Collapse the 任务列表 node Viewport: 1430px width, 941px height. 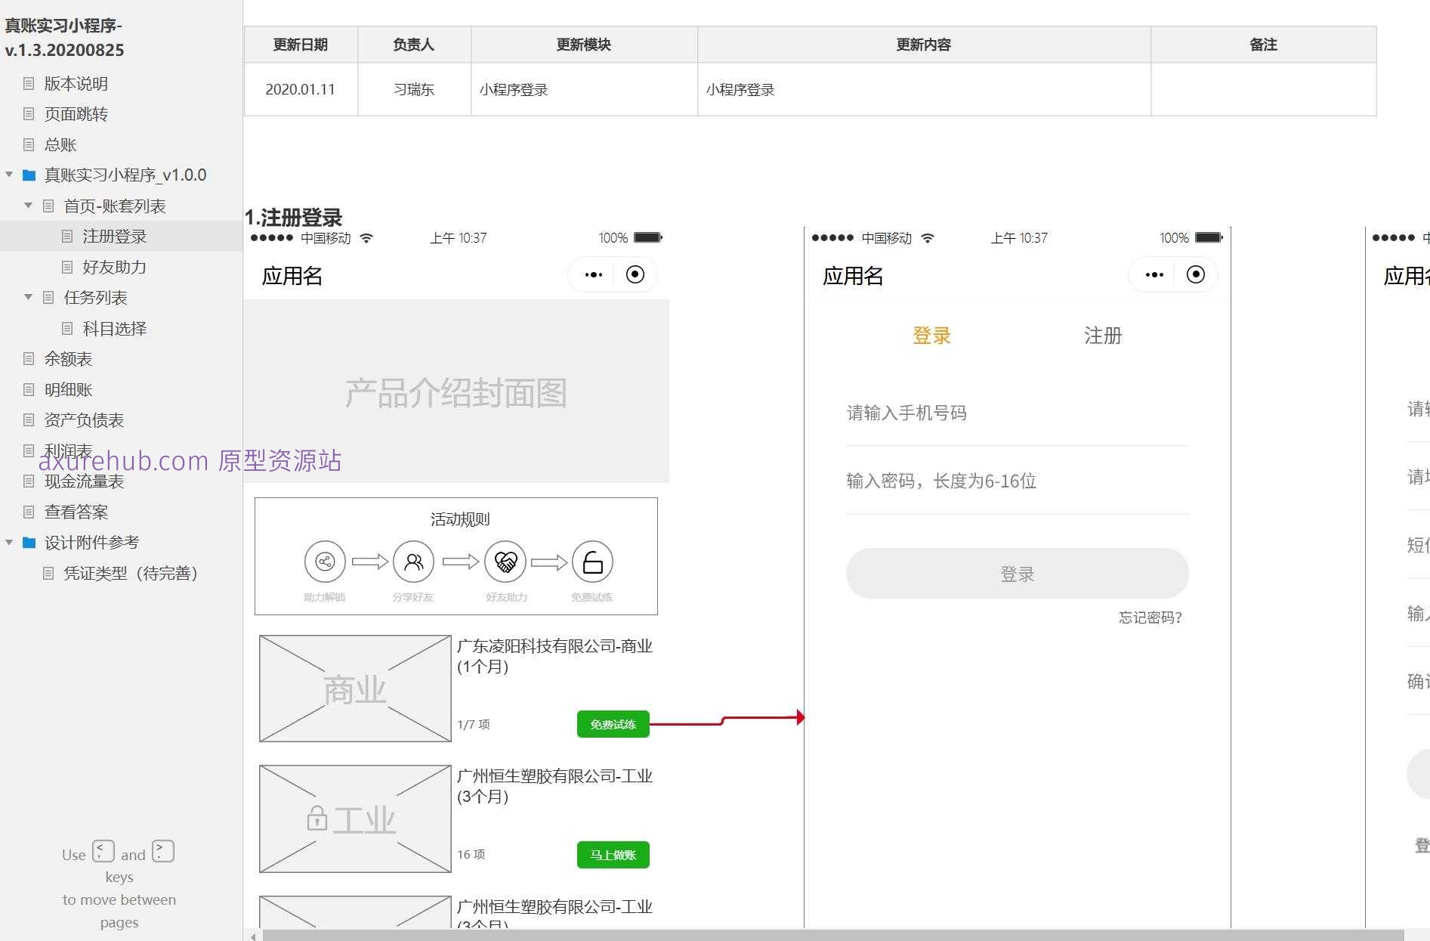click(28, 297)
